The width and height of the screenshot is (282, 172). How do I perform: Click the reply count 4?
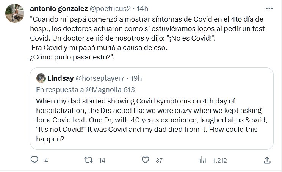point(46,161)
